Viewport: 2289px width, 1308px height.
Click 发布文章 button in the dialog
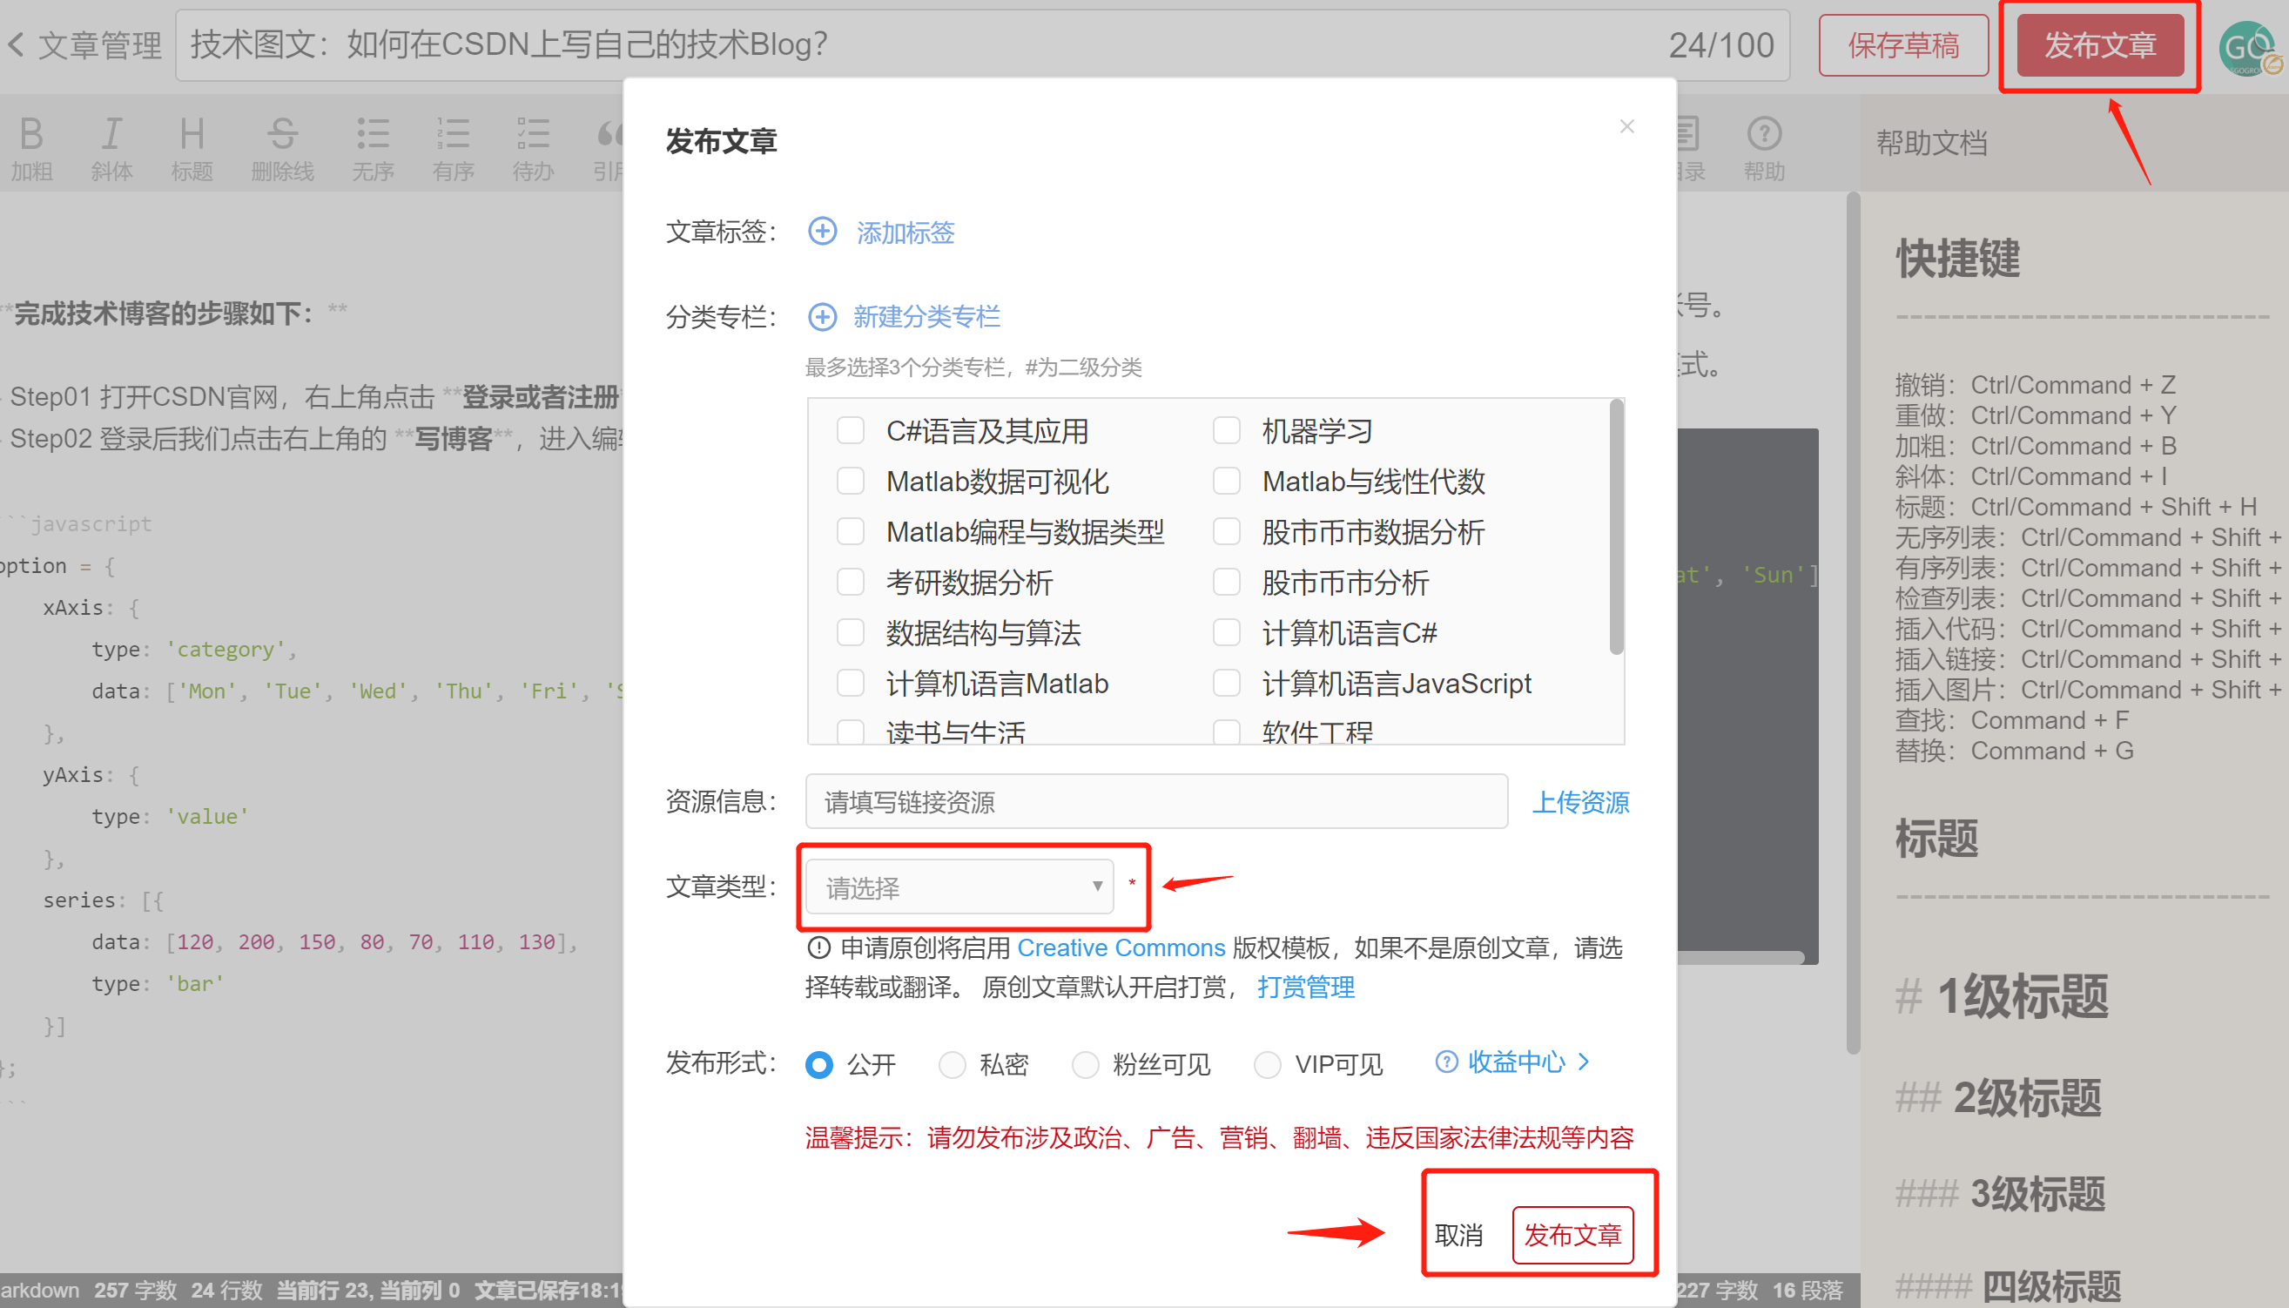(x=1572, y=1234)
